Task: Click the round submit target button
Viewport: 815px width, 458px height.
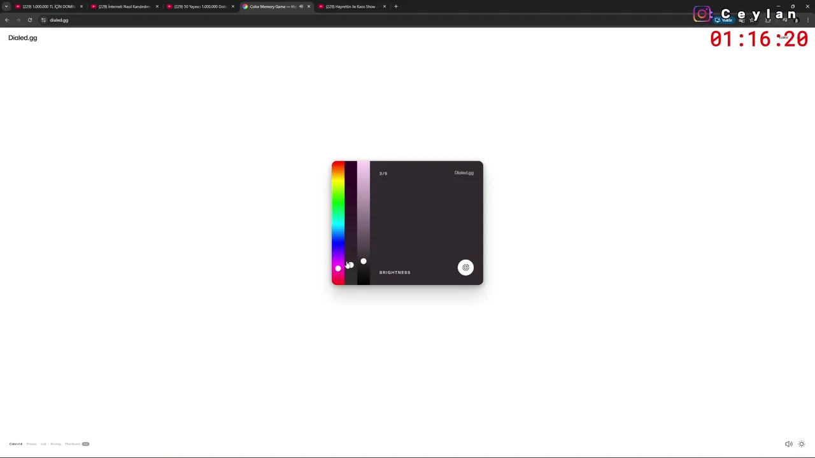Action: point(465,267)
